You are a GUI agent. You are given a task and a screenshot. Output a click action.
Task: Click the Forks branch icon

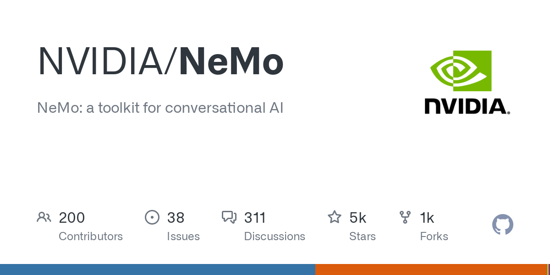point(405,217)
